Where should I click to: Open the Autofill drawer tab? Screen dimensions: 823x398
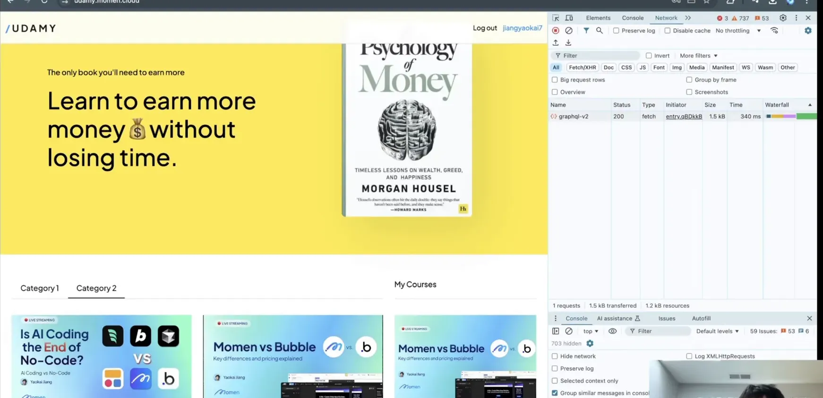pos(701,319)
